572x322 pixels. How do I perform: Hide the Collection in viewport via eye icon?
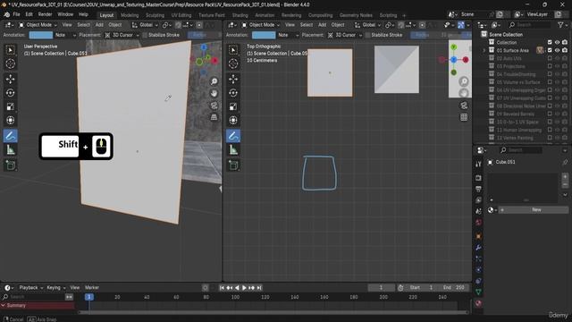pyautogui.click(x=557, y=42)
